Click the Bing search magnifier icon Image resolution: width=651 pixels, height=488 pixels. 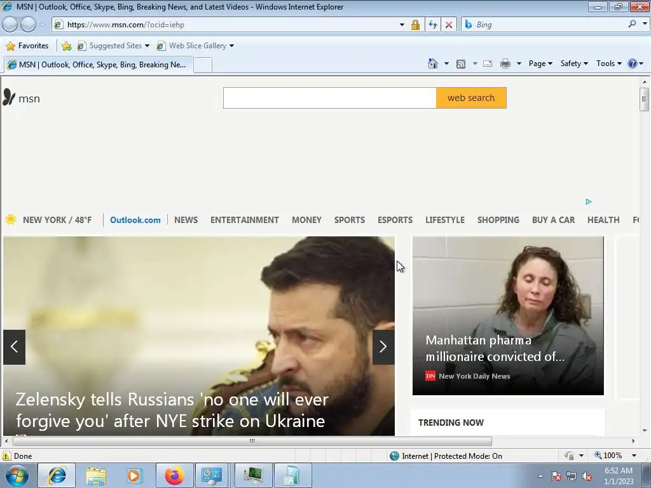point(632,24)
